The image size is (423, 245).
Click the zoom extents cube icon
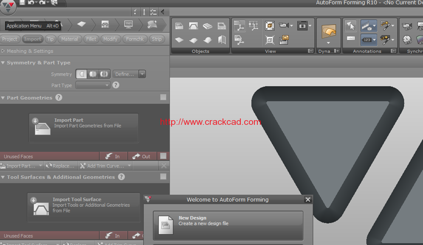point(270,40)
